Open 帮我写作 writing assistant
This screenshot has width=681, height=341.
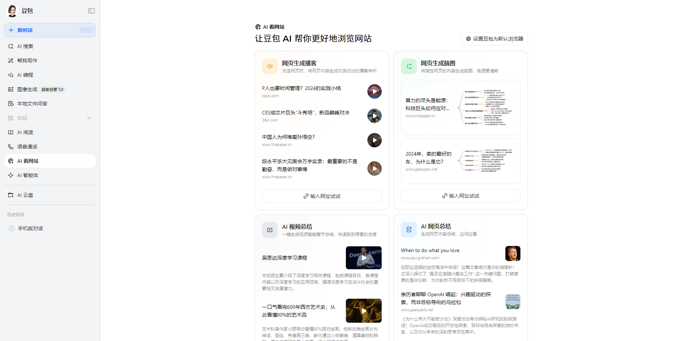(50, 61)
